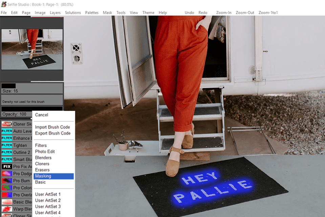Select the Outline 2 filter brush icon
325x217 pixels.
pyautogui.click(x=7, y=152)
